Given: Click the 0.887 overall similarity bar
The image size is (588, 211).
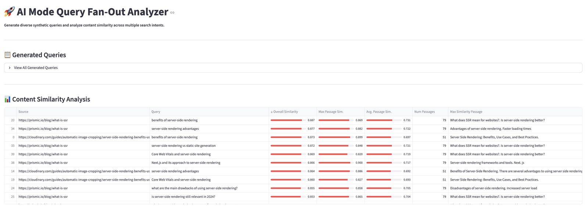Looking at the screenshot, I should click(288, 120).
